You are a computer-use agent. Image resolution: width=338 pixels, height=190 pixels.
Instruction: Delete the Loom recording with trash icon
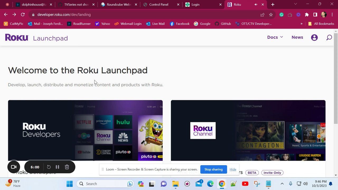67,167
